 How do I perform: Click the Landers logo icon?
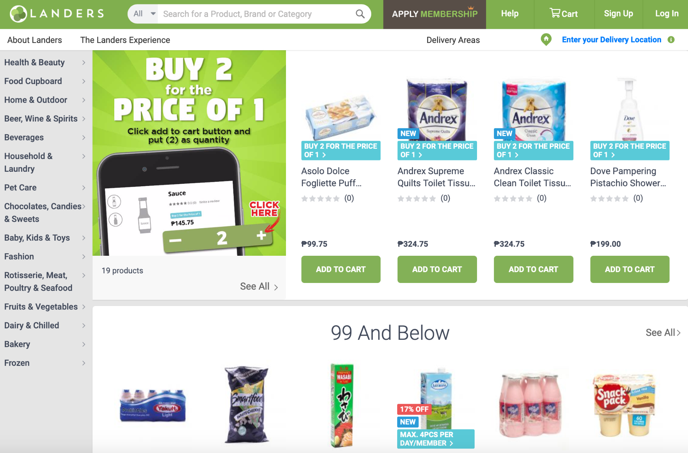pos(18,14)
